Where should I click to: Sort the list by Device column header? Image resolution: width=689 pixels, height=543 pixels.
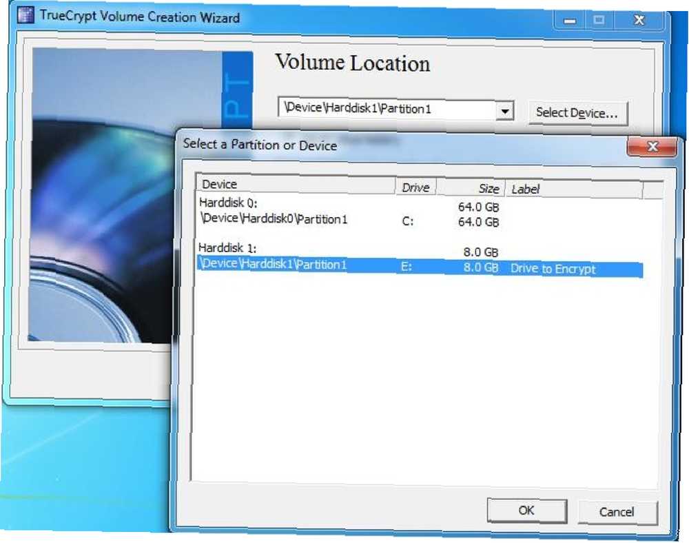click(x=296, y=184)
